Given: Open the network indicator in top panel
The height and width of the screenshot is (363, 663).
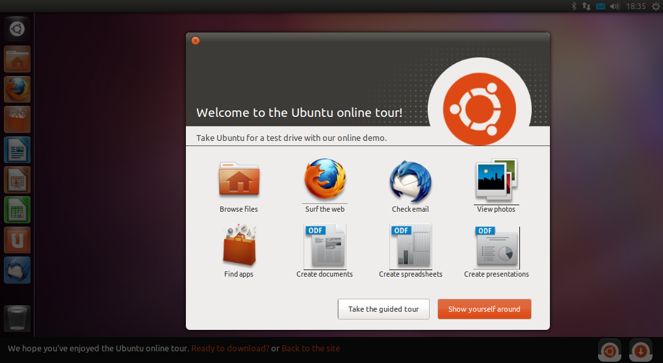Looking at the screenshot, I should pos(586,6).
